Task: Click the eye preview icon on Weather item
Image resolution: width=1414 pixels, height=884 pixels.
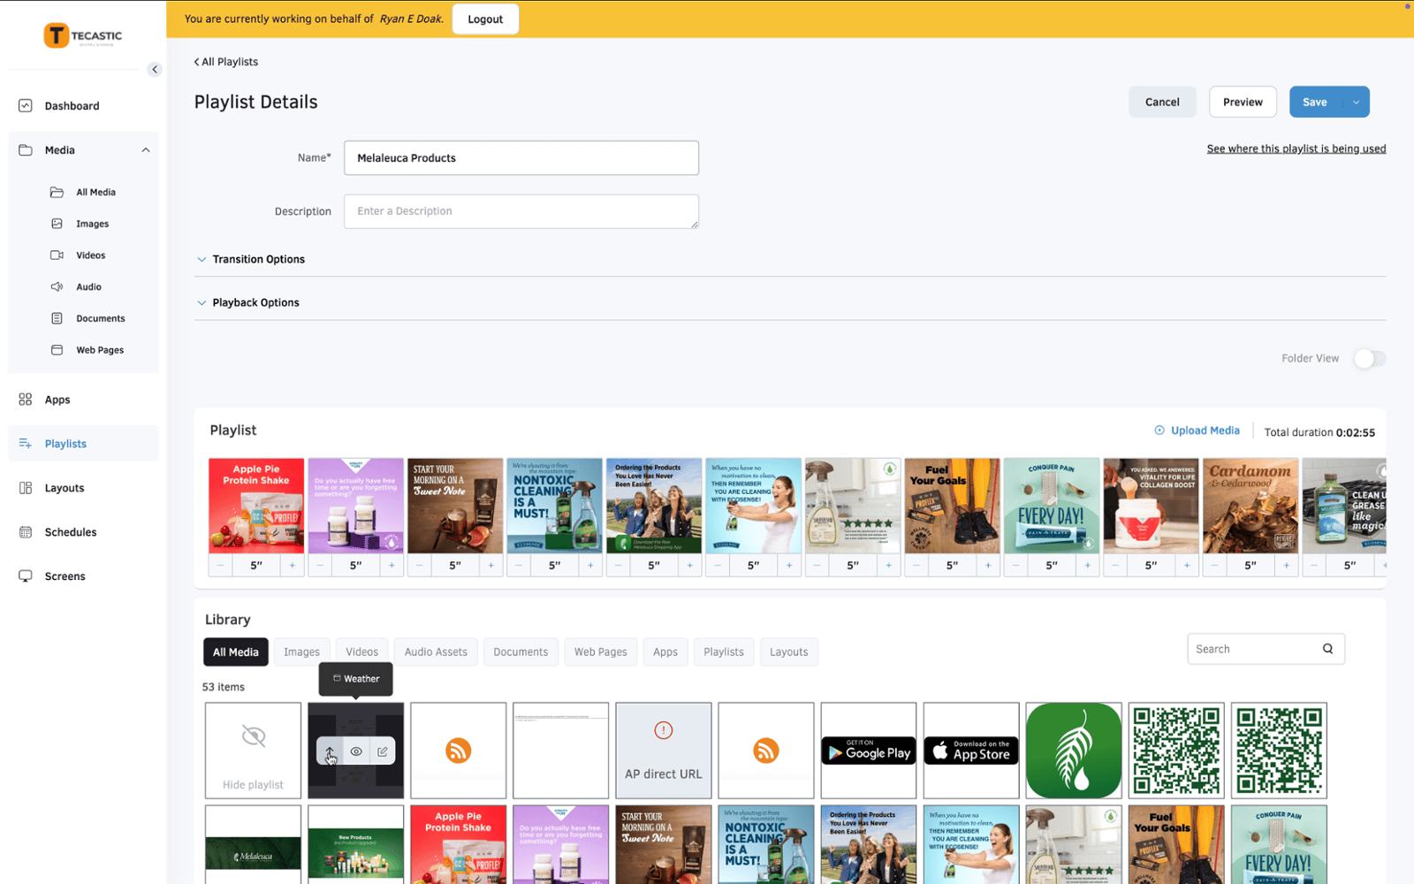Action: 356,751
